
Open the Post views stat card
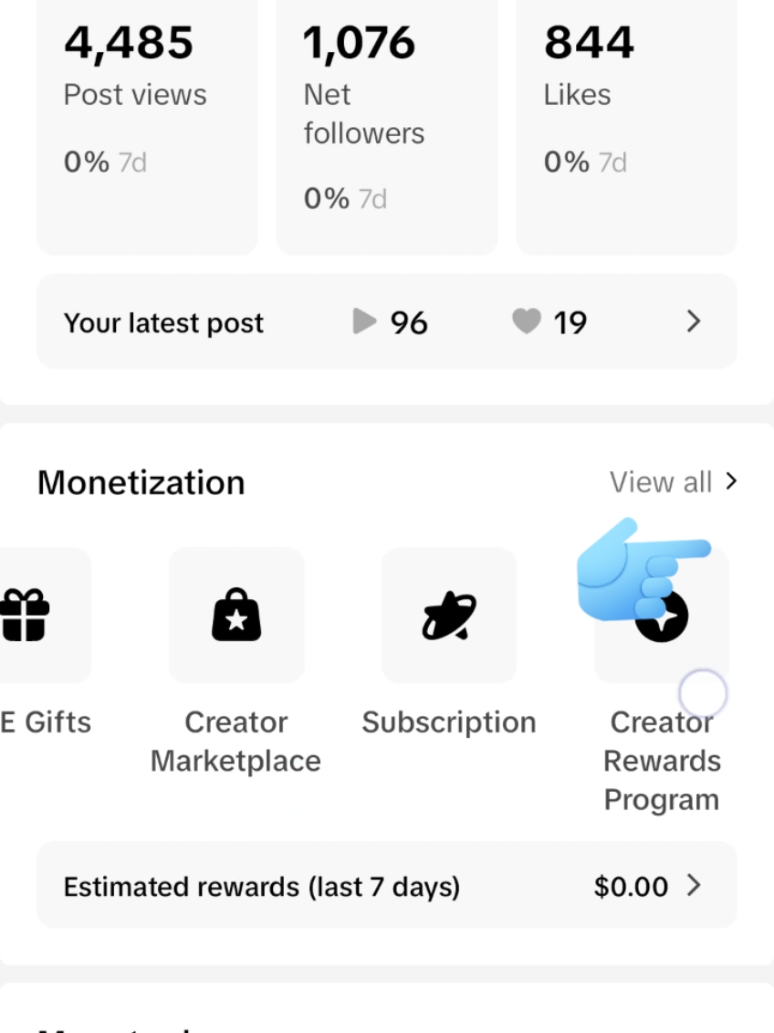point(147,127)
